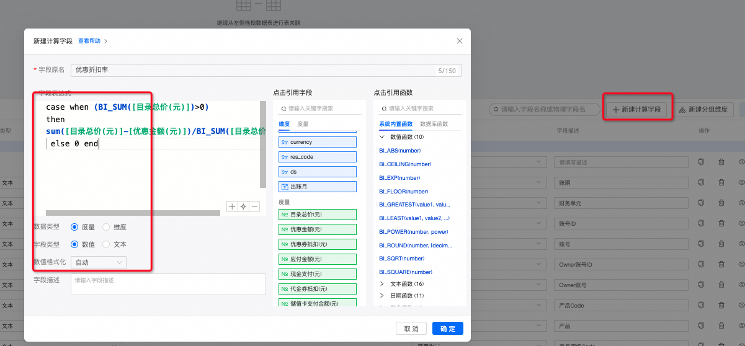Select 维度 radio for data type
This screenshot has height=346, width=745.
coord(106,227)
